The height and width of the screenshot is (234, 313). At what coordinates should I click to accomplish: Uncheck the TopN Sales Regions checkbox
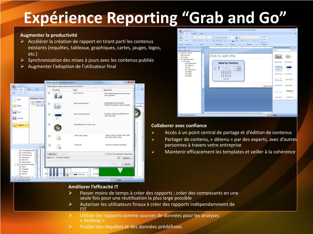(49, 104)
